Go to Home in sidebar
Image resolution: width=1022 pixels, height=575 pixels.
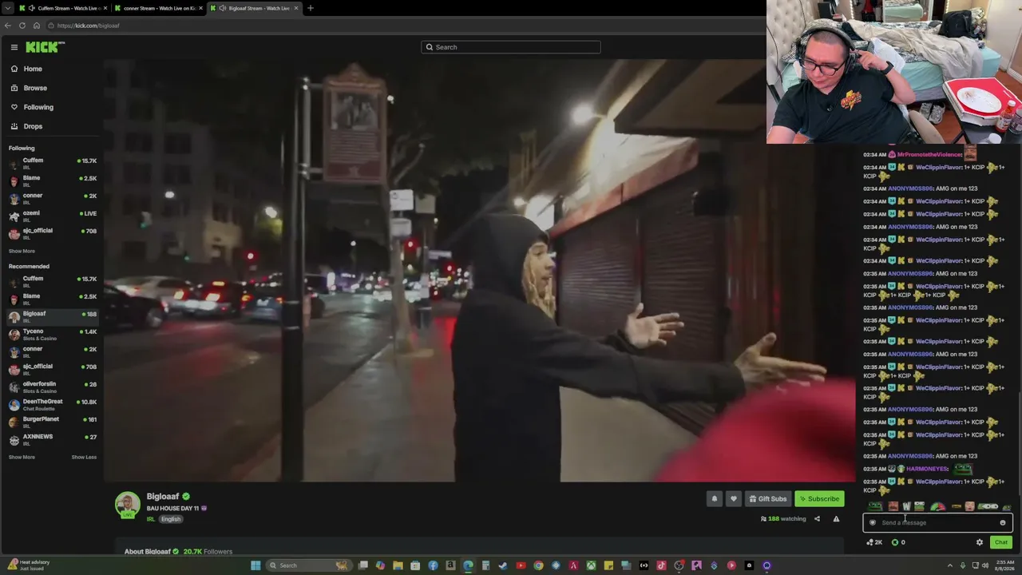[x=33, y=69]
